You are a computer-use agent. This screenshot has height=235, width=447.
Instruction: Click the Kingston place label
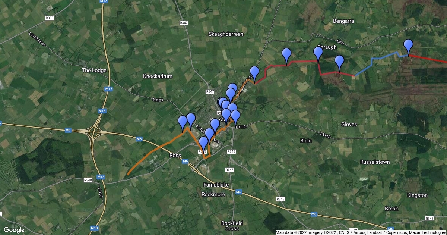(417, 195)
